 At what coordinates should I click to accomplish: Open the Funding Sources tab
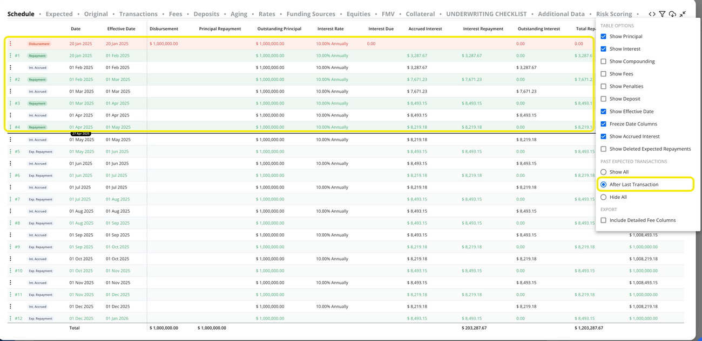tap(311, 14)
